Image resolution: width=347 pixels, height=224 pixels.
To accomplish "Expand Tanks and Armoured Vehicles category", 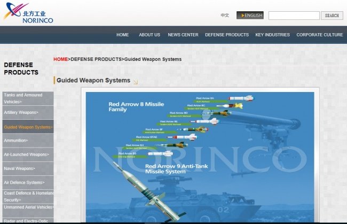I will click(28, 98).
